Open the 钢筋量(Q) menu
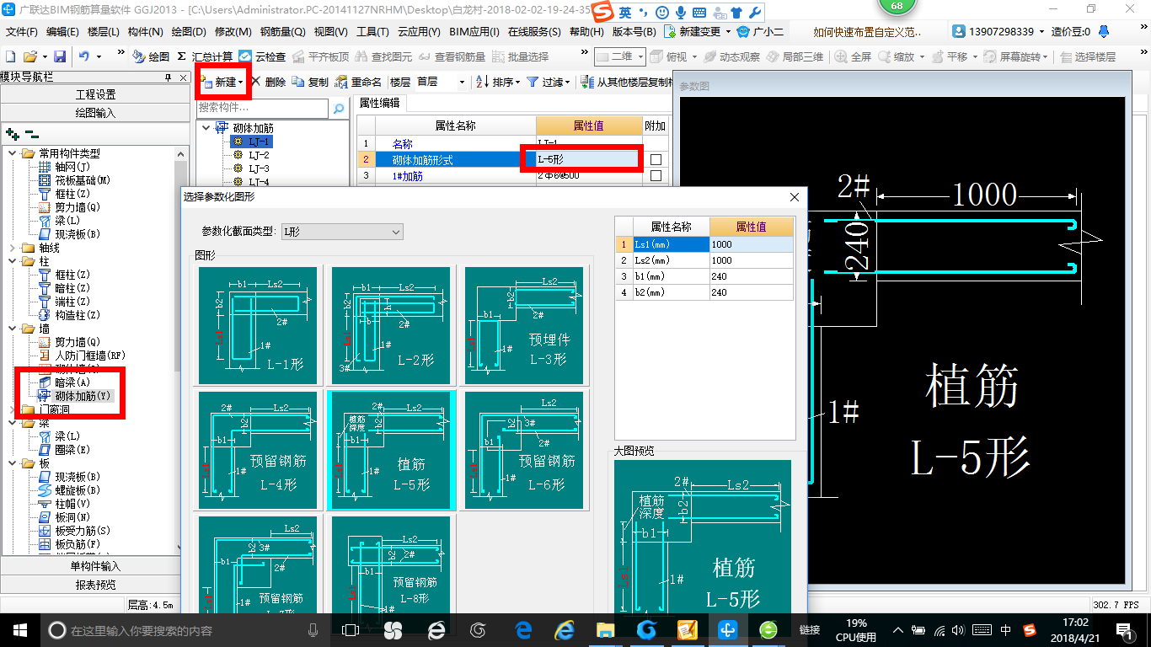 pyautogui.click(x=282, y=32)
